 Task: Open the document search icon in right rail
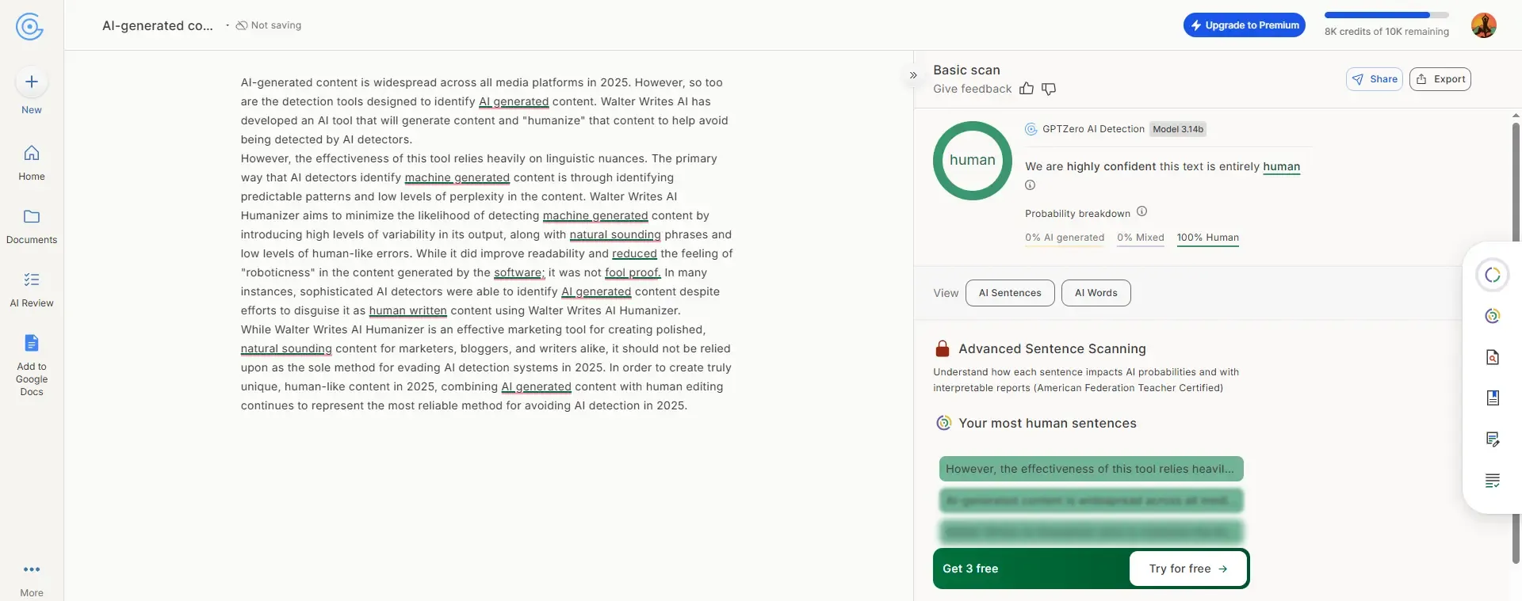click(1493, 357)
